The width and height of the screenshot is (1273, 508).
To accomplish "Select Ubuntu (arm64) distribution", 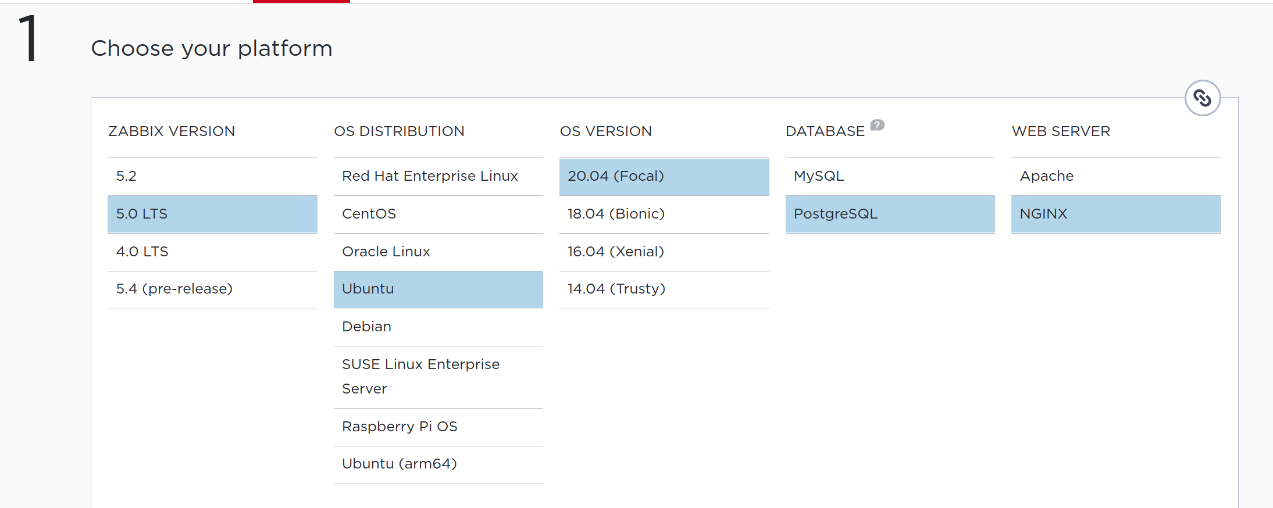I will 438,464.
